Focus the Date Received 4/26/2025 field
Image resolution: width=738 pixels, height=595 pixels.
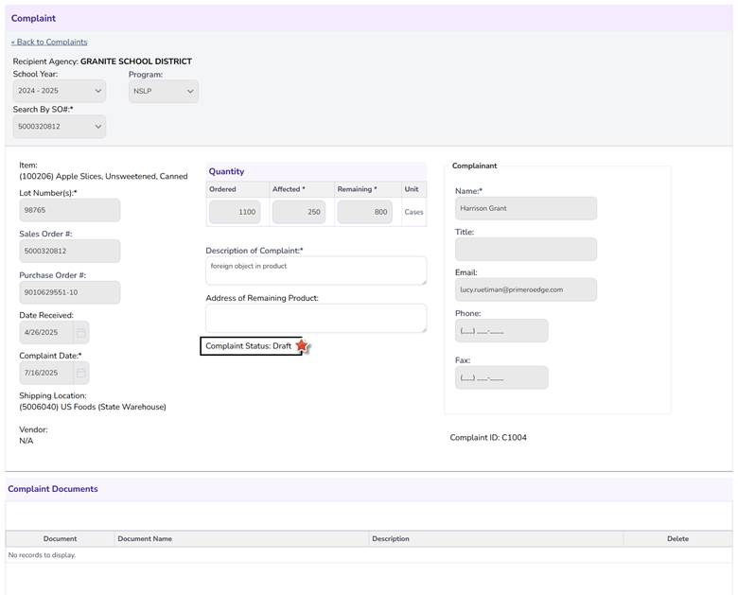[x=46, y=332]
